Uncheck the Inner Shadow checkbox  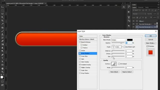coord(80,53)
